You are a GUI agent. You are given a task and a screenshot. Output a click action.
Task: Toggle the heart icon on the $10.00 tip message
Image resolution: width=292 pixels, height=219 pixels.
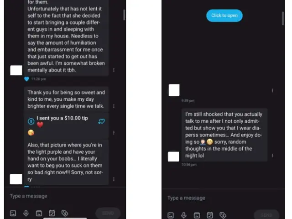101,121
